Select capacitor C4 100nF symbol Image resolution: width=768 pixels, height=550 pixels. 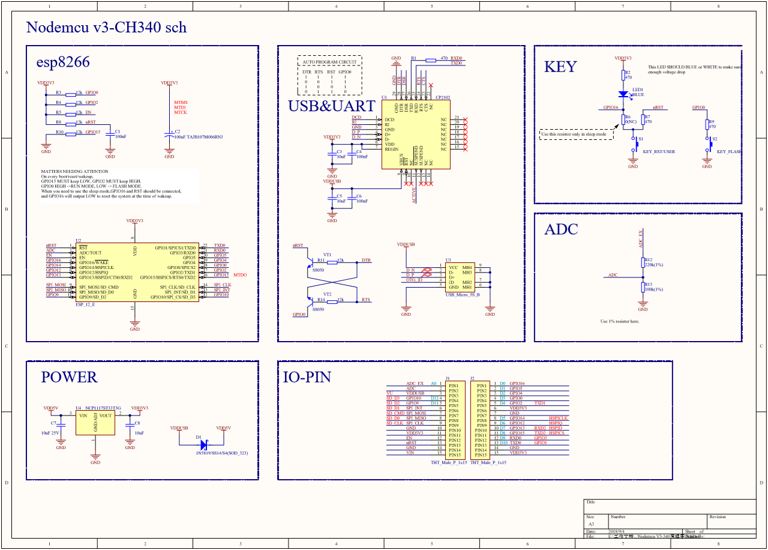coord(352,154)
